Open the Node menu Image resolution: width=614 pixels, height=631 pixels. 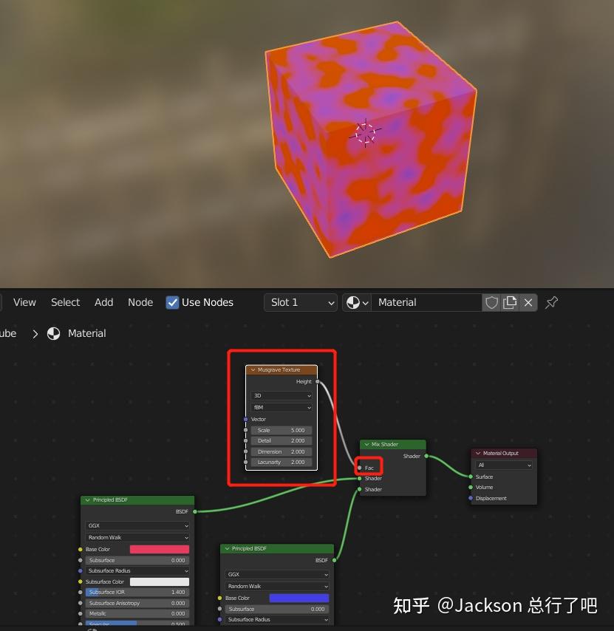tap(140, 302)
